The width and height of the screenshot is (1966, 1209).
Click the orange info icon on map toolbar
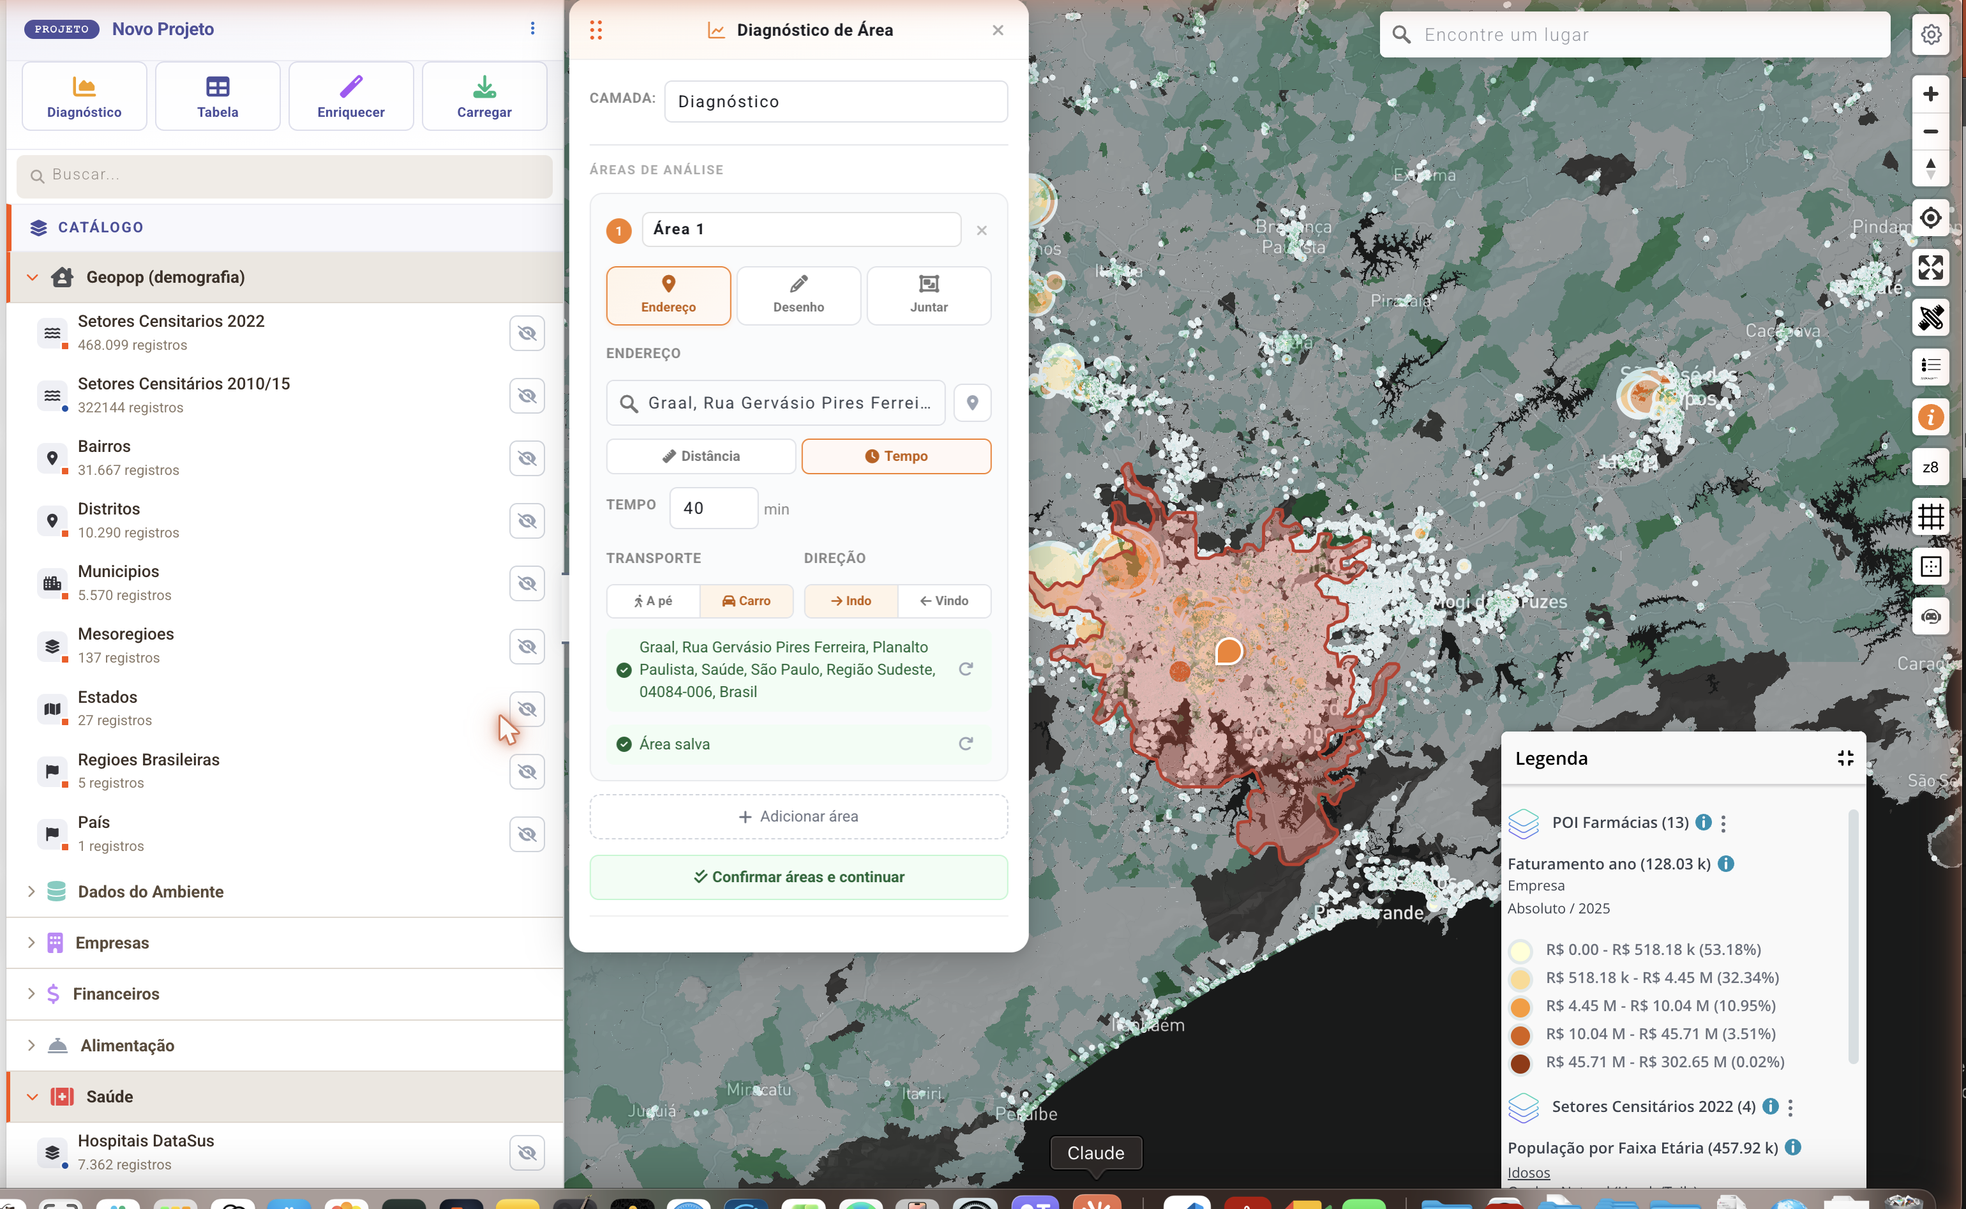[x=1930, y=417]
